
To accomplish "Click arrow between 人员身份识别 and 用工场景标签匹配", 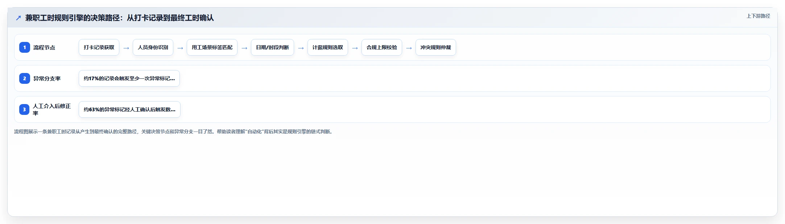I will [x=180, y=48].
